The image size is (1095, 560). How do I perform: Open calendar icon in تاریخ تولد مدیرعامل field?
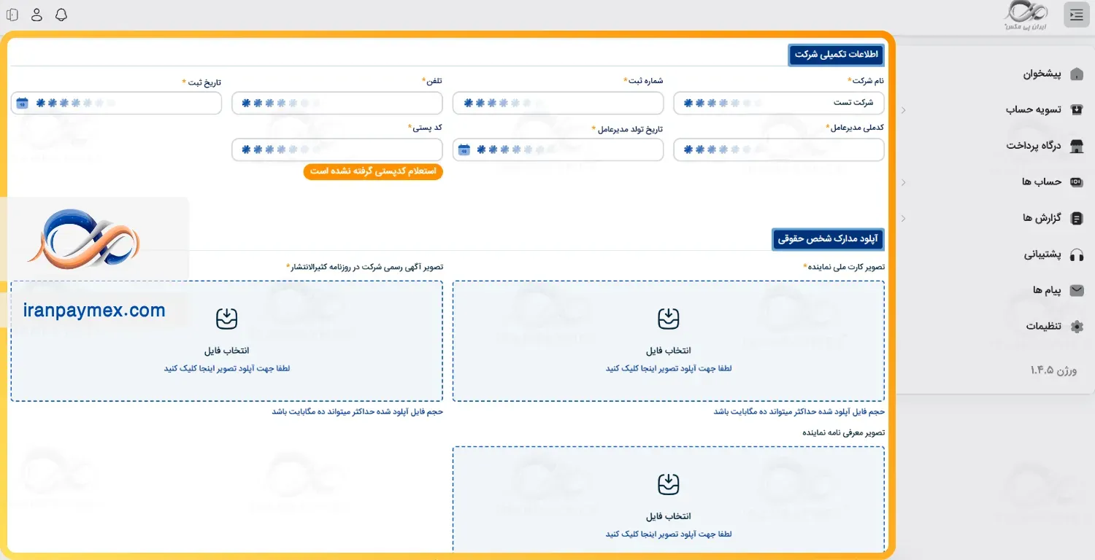464,149
